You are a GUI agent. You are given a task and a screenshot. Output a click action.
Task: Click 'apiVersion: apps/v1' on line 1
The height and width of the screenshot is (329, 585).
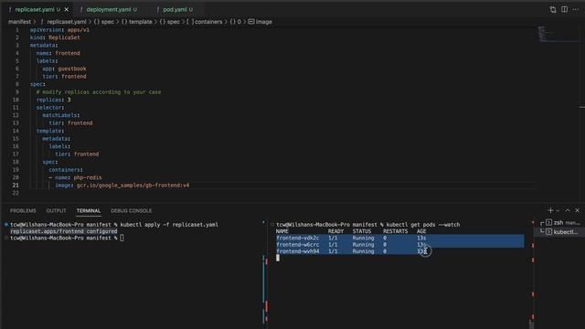click(x=59, y=30)
